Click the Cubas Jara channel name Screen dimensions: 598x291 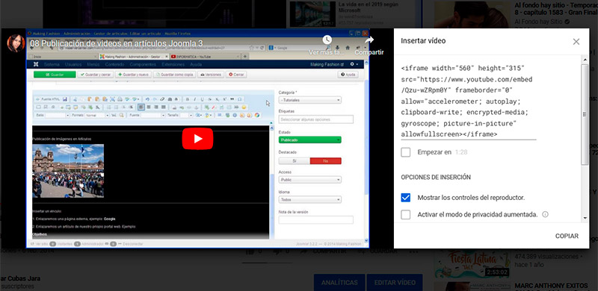click(x=21, y=278)
